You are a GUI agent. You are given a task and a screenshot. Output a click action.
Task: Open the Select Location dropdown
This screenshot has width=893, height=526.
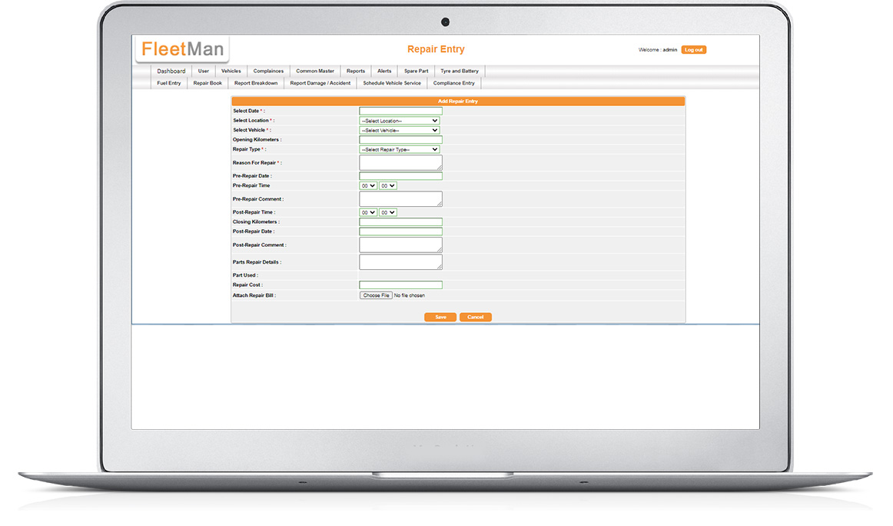[400, 121]
